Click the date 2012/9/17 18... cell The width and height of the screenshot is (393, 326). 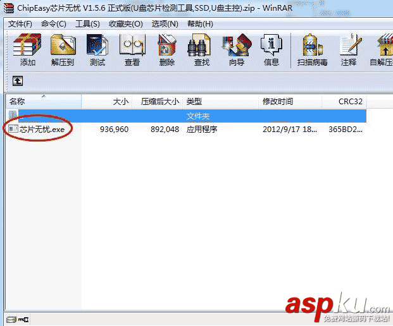[290, 130]
